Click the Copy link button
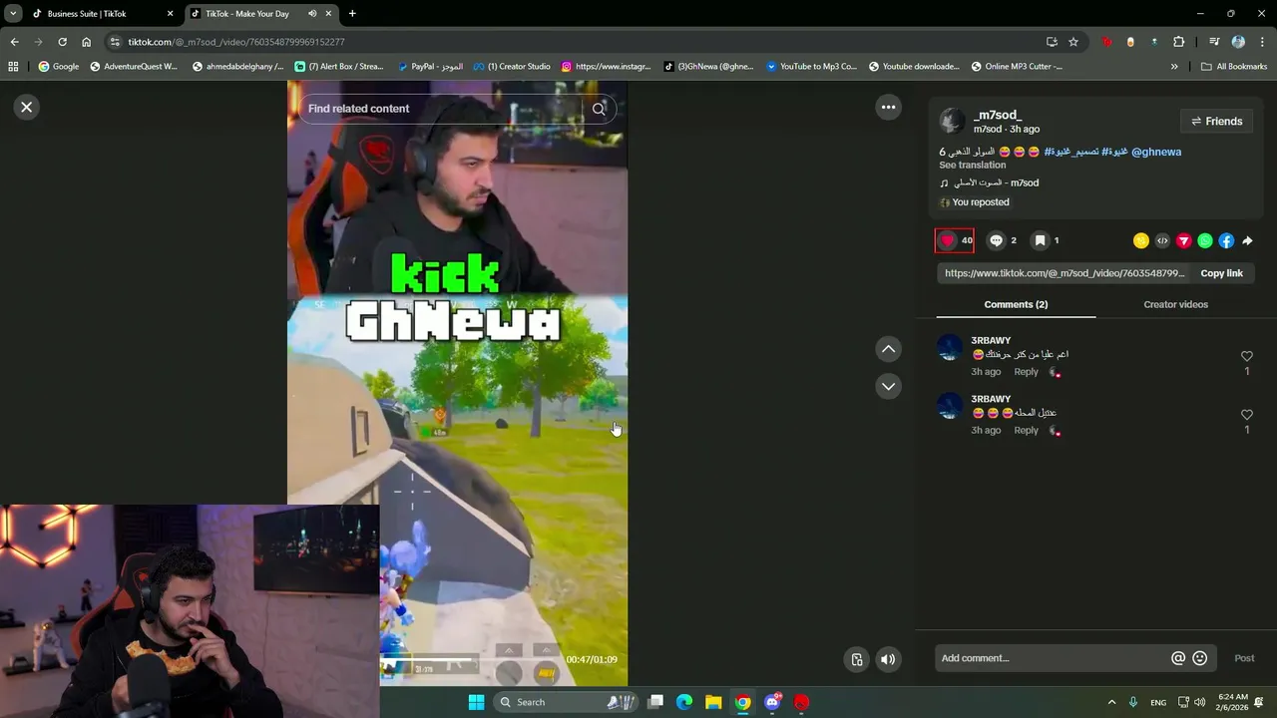The height and width of the screenshot is (718, 1277). (1221, 273)
